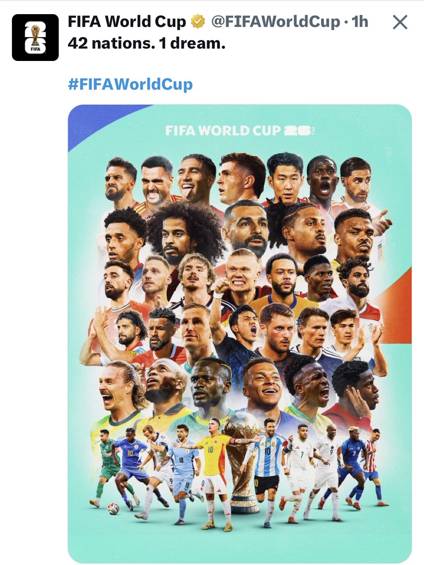Open the #FIFAWorldCup hashtag
Screen dimensions: 424x565
[130, 84]
